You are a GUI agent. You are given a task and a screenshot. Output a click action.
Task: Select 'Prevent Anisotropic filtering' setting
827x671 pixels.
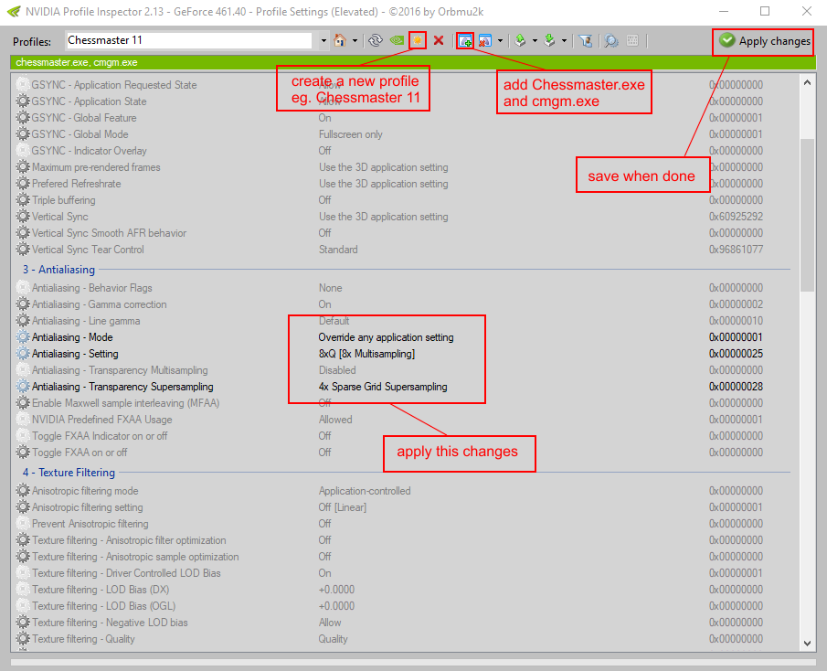coord(90,524)
